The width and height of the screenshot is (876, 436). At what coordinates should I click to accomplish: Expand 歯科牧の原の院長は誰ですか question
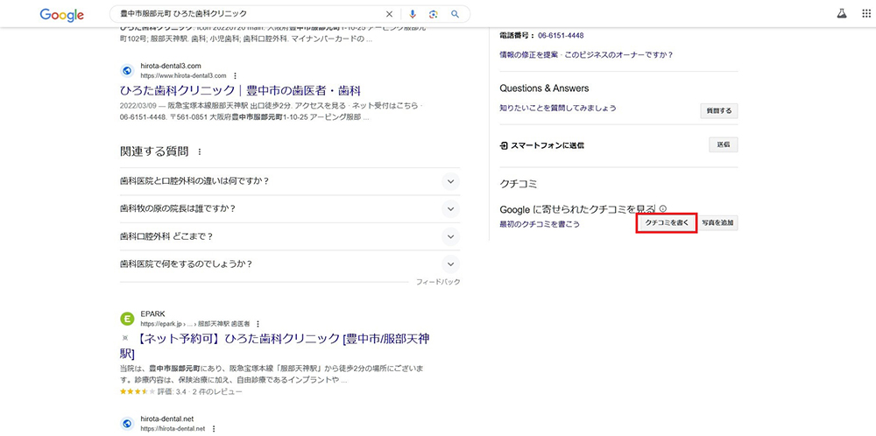450,209
